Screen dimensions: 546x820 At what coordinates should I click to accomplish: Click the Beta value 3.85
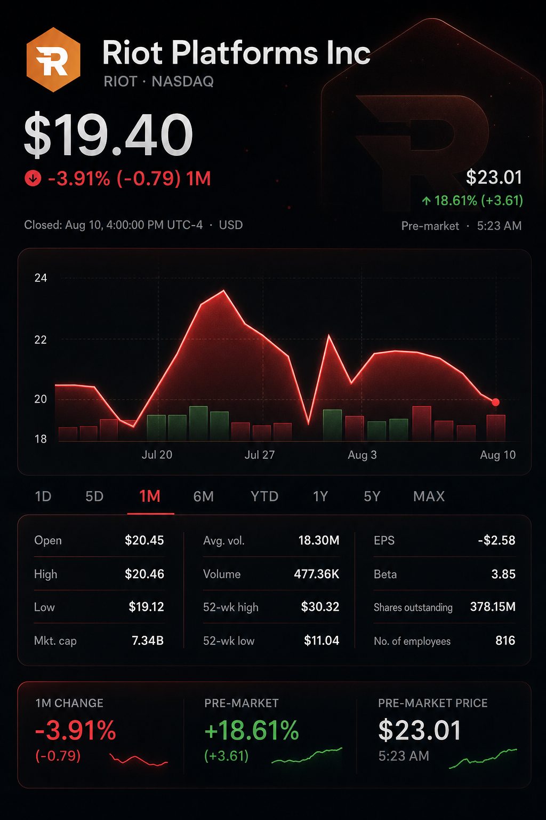tap(503, 574)
